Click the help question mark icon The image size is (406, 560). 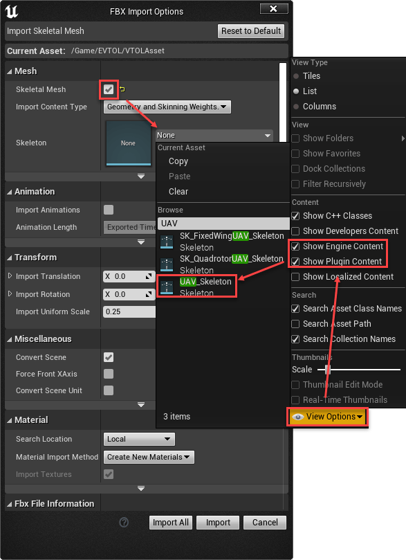click(124, 523)
